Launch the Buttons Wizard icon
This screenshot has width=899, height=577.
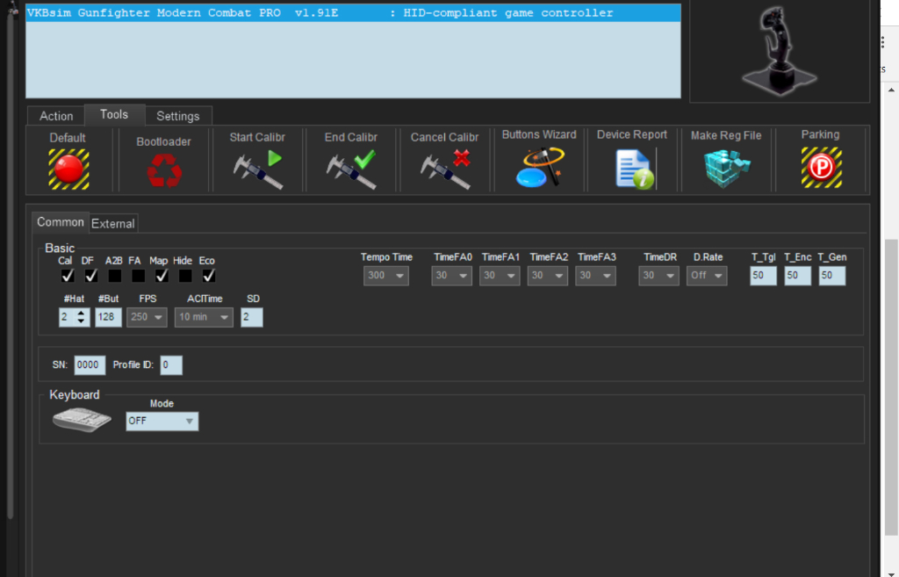click(540, 167)
